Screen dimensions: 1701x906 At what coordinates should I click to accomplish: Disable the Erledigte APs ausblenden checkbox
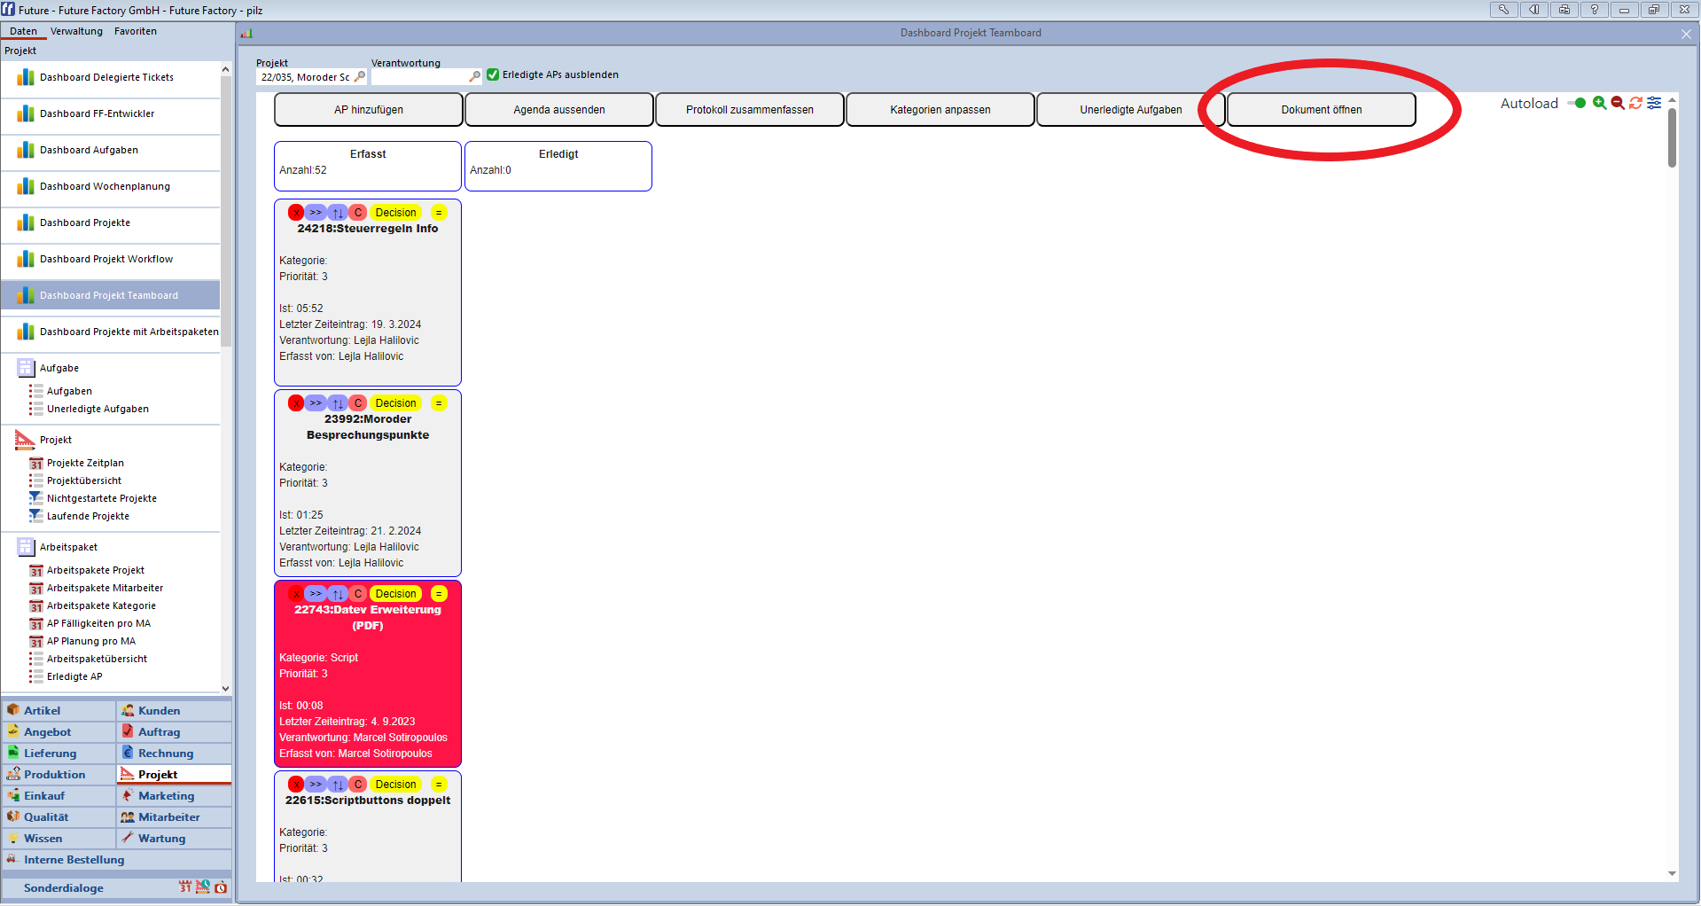[493, 74]
